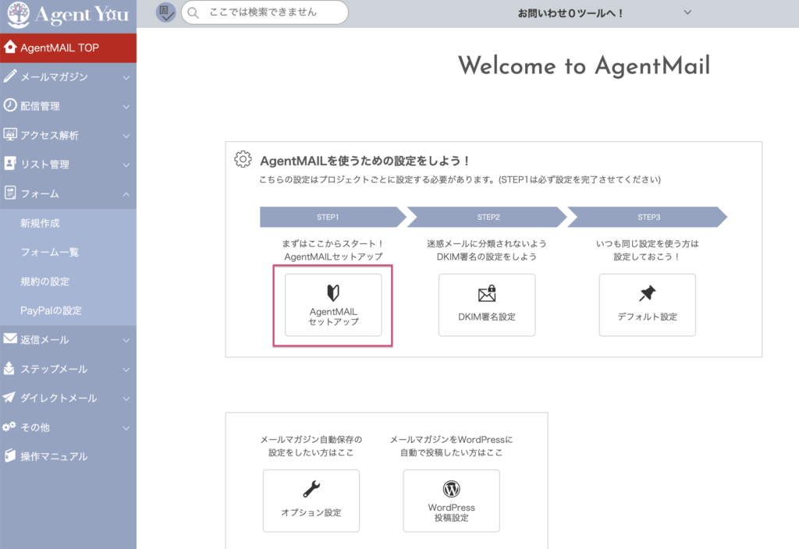Click the Welcome to AgentMail heading
This screenshot has height=549, width=799.
click(x=584, y=66)
